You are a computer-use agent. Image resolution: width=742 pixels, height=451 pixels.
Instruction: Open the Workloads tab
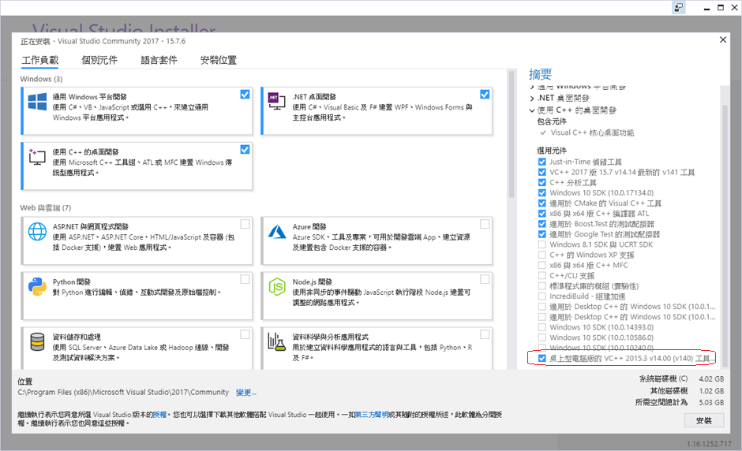tap(40, 60)
